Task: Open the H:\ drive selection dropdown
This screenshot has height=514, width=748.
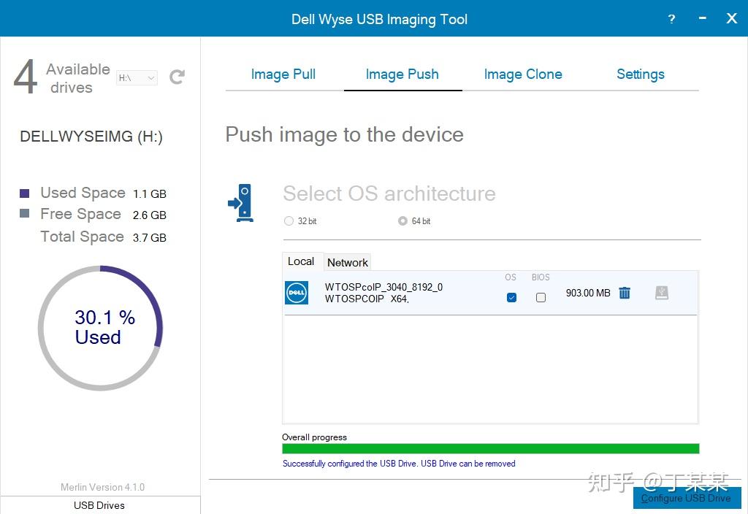Action: (137, 77)
